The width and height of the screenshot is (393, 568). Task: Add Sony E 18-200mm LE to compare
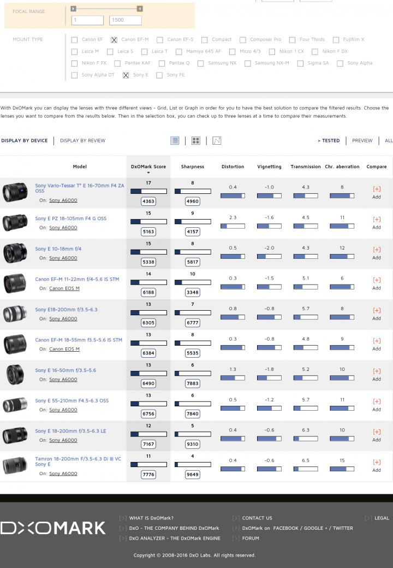pyautogui.click(x=377, y=436)
